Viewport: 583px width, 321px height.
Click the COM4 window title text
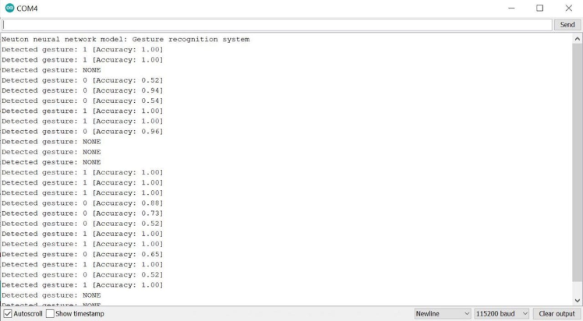[27, 9]
